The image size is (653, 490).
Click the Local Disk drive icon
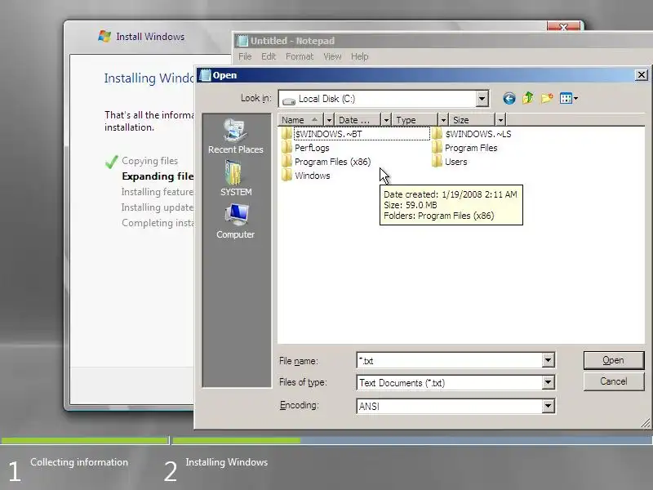click(x=289, y=100)
